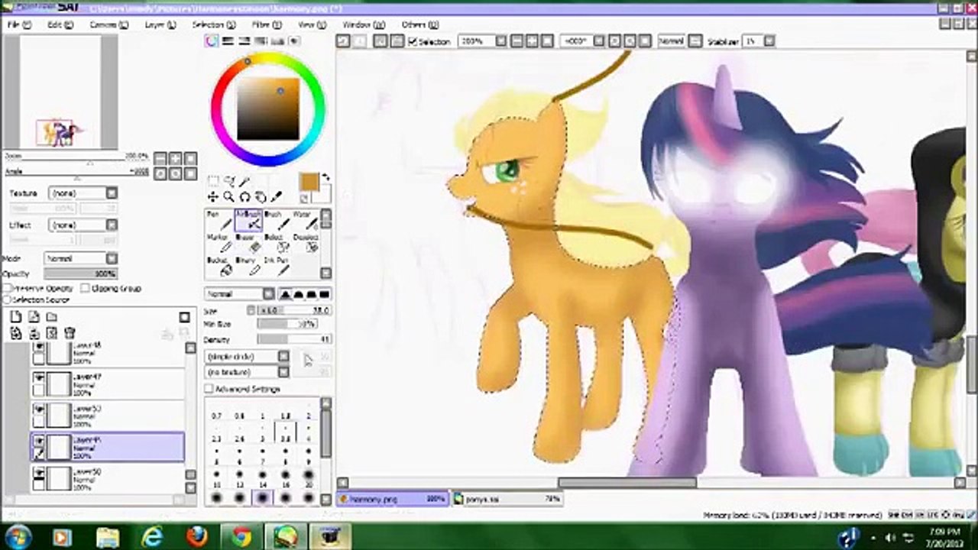Select the Ink Pen tool

[x=277, y=266]
